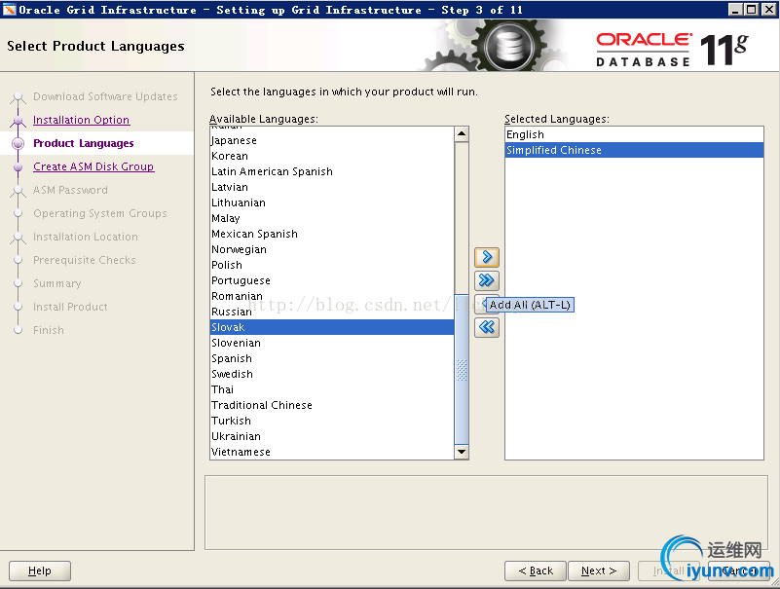Select Spanish in Available Languages
This screenshot has width=780, height=589.
[332, 358]
